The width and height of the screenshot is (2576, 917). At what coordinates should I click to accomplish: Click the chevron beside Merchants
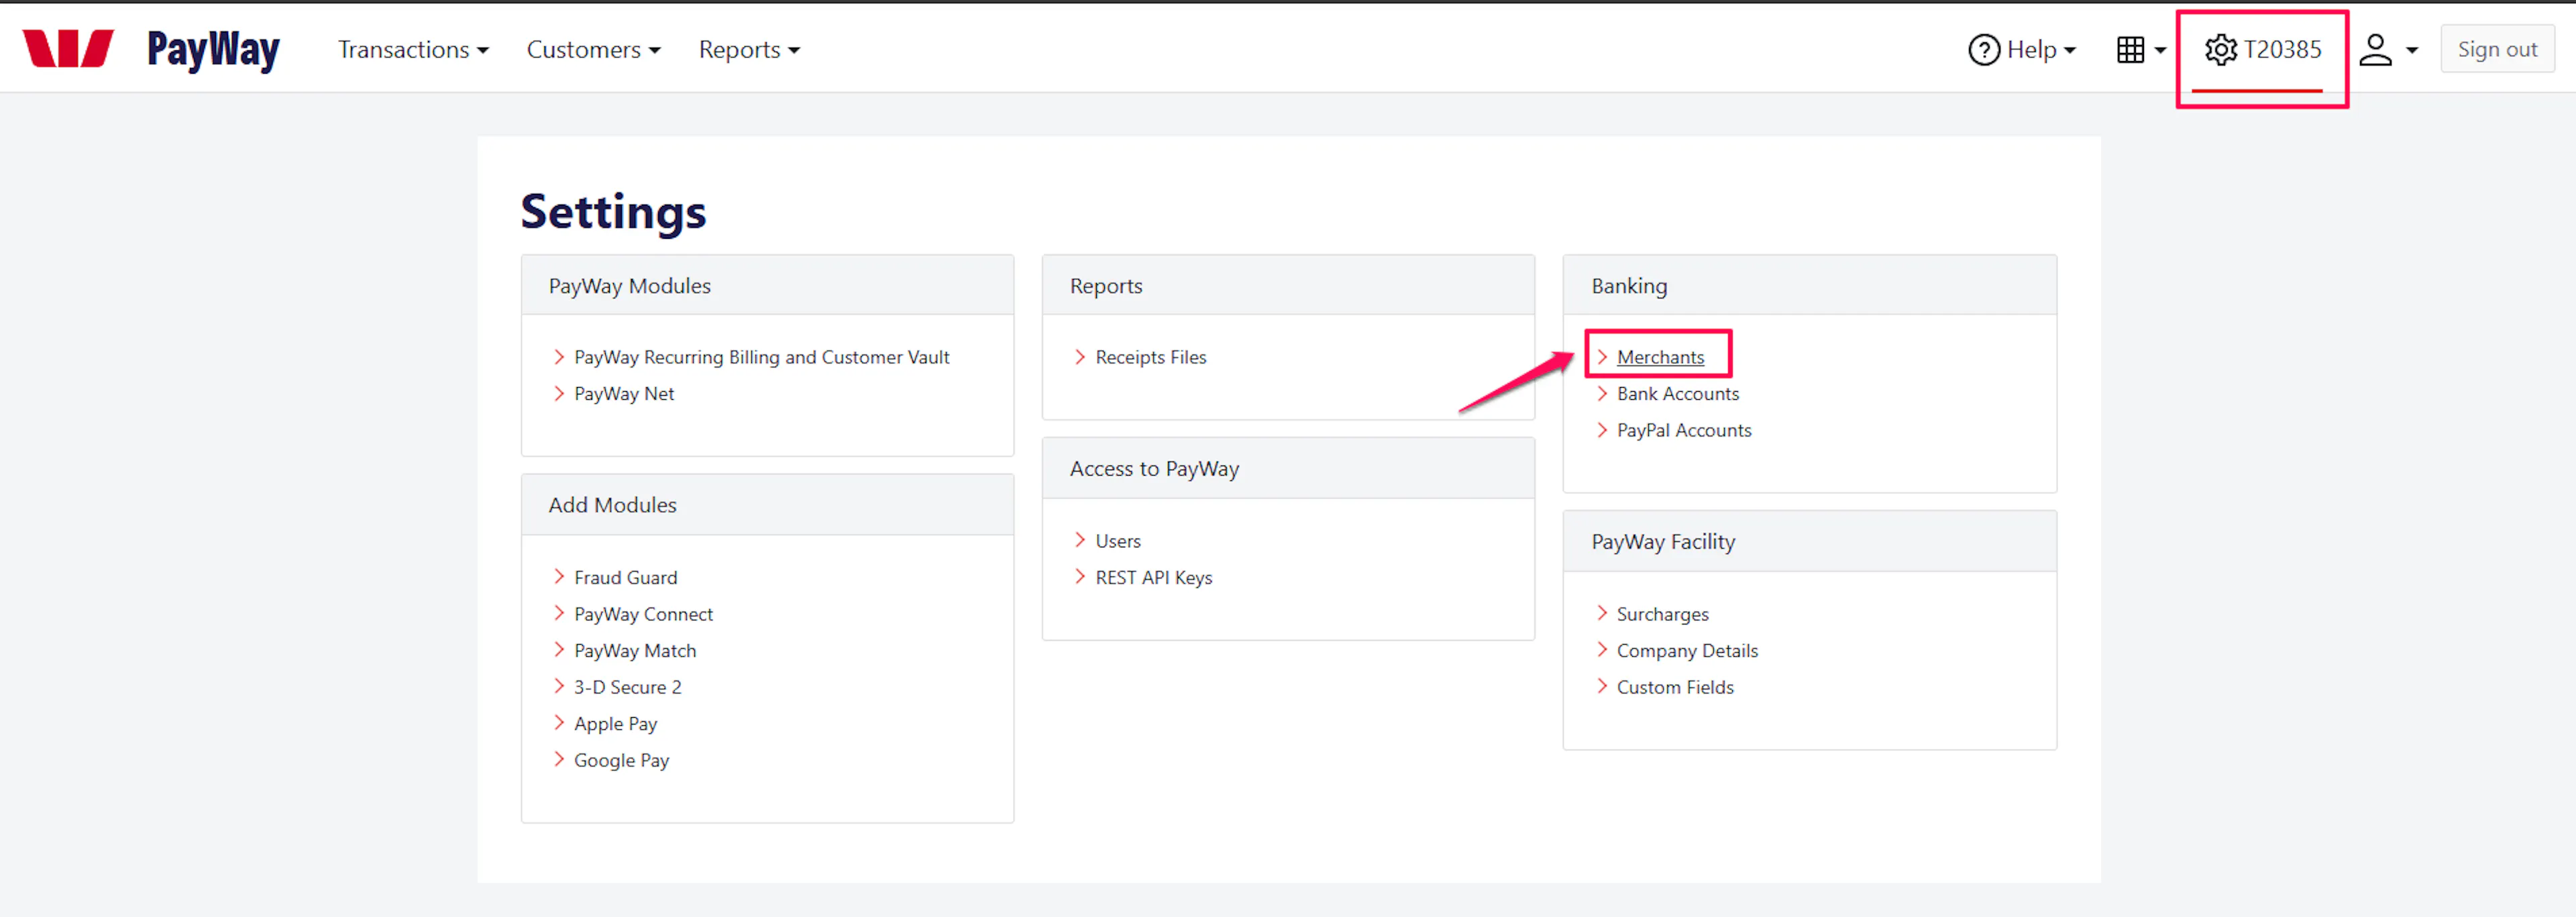click(1602, 357)
